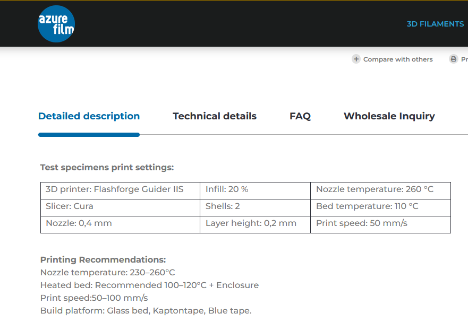Click the plus icon beside Compare with others
468x322 pixels.
click(x=356, y=59)
